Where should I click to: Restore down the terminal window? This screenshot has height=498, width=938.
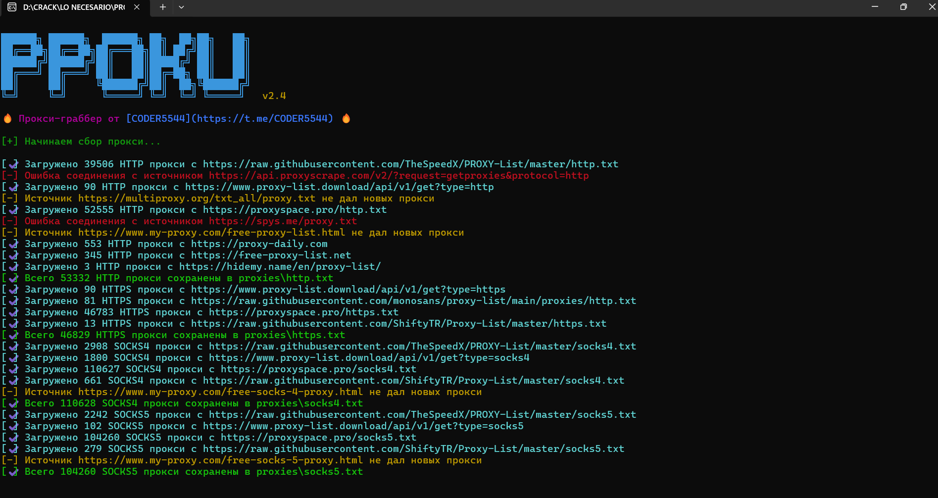click(x=903, y=7)
